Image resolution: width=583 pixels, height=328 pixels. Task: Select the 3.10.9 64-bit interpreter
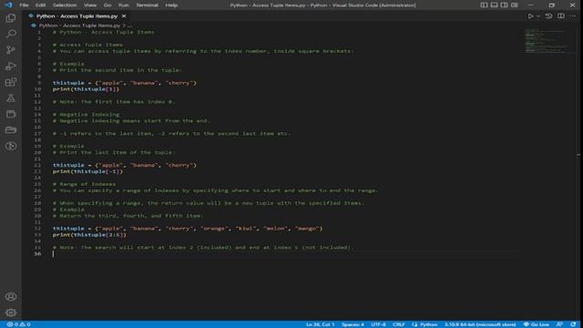(x=480, y=324)
